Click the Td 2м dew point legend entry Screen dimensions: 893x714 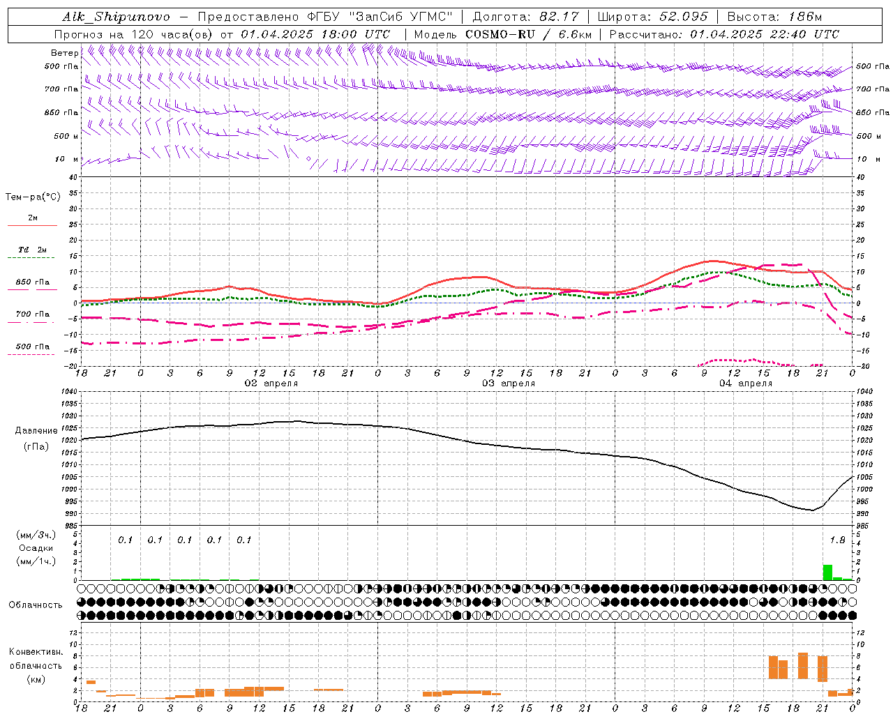(33, 250)
